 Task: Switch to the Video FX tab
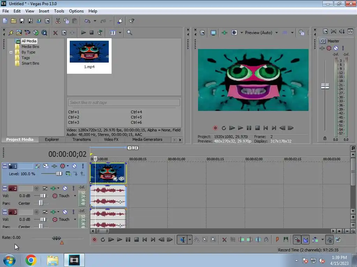111,139
